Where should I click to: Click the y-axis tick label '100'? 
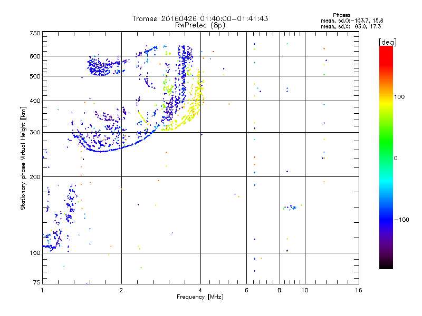[35, 253]
